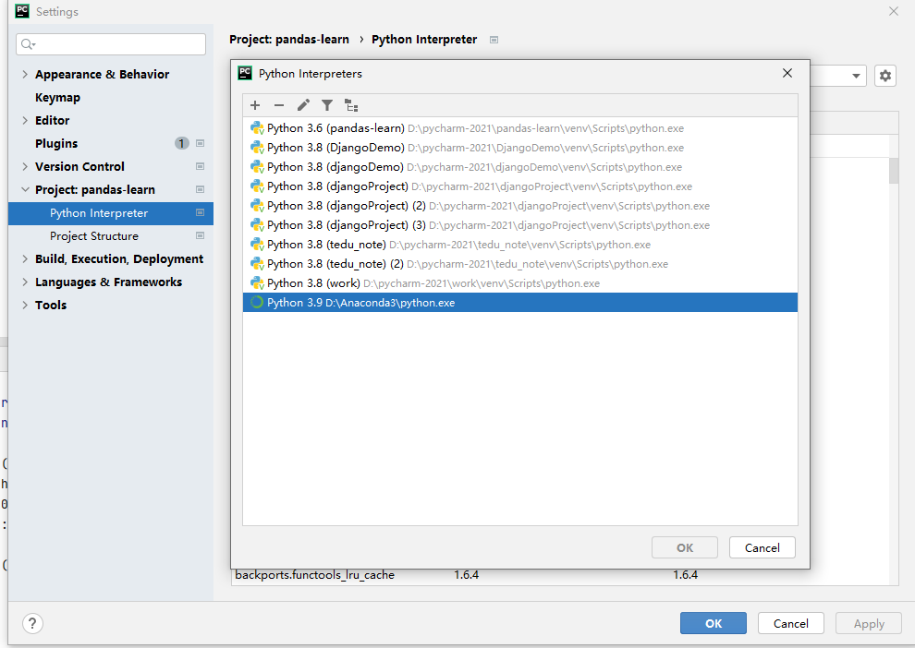
Task: Click project-level icon beside Project: pandas-learn
Action: (x=201, y=189)
